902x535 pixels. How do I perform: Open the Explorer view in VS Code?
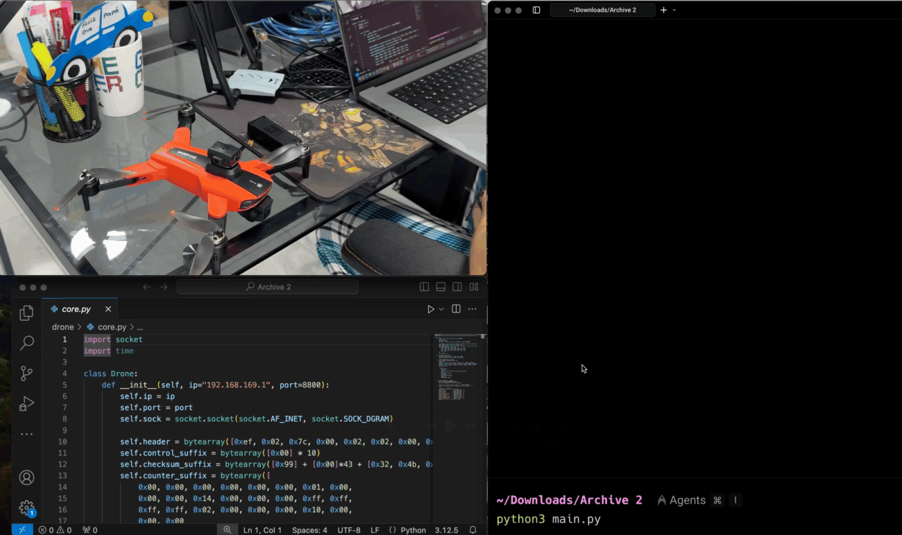click(26, 313)
